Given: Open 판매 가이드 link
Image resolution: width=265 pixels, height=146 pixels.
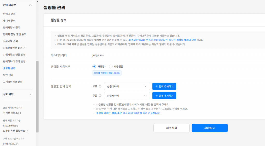Looking at the screenshot, I should pyautogui.click(x=9, y=144).
